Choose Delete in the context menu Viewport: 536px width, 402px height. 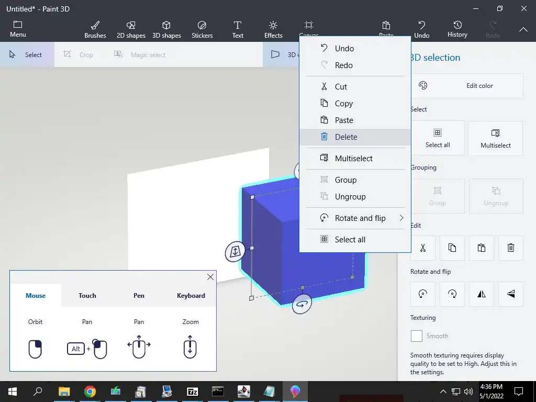[355, 137]
